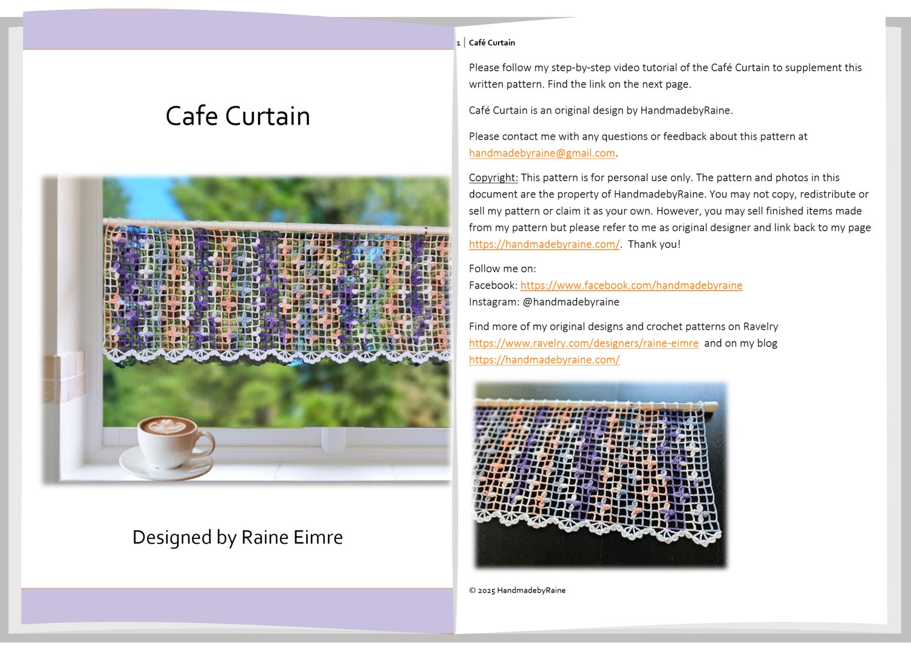Click the 'Café Curtain' page header
The height and width of the screenshot is (651, 911).
click(x=492, y=43)
